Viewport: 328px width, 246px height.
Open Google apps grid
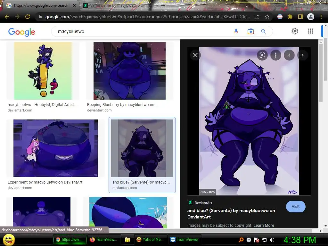click(311, 31)
